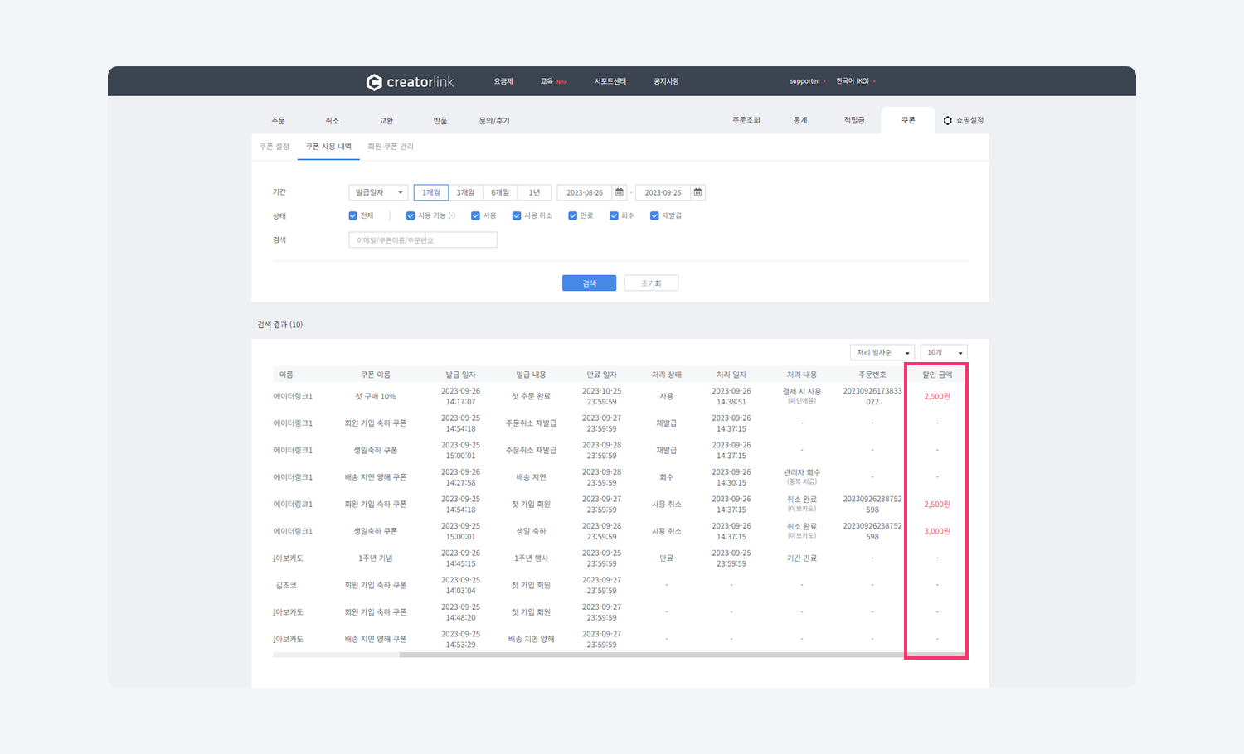Reset filters with the 초기화 button
This screenshot has height=754, width=1244.
point(651,283)
